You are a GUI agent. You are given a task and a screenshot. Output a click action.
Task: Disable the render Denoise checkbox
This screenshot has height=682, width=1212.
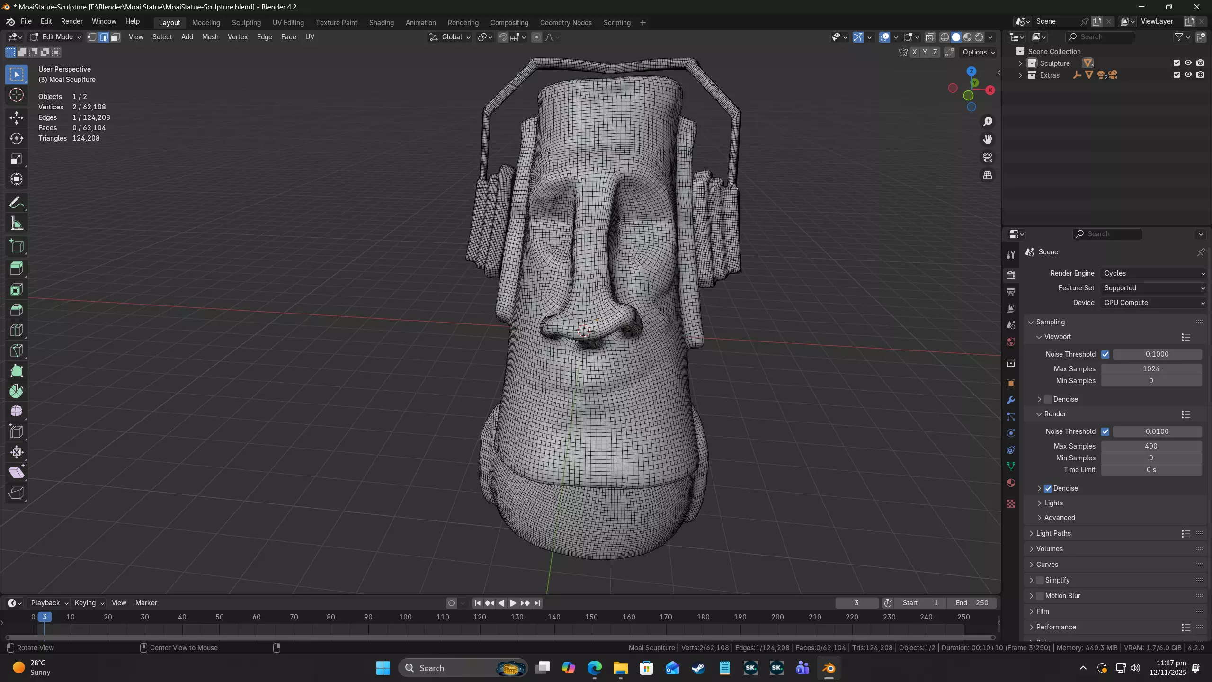(x=1048, y=488)
